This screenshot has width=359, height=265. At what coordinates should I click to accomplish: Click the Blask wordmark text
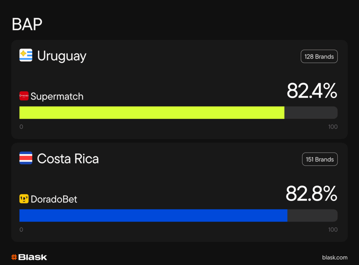pyautogui.click(x=33, y=257)
